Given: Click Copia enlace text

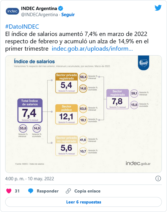Looking at the screenshot, I should (87, 191).
